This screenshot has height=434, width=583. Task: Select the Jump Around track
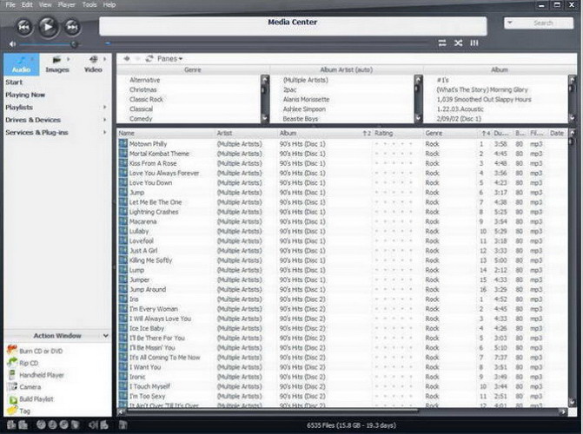point(147,289)
